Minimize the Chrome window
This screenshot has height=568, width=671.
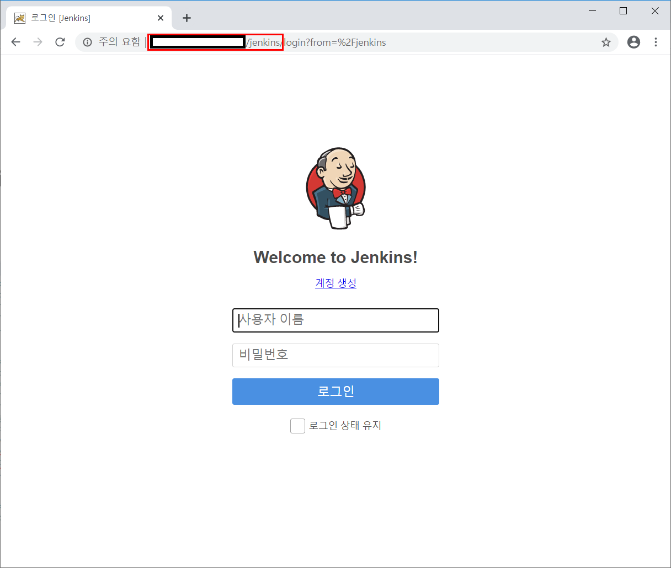593,11
